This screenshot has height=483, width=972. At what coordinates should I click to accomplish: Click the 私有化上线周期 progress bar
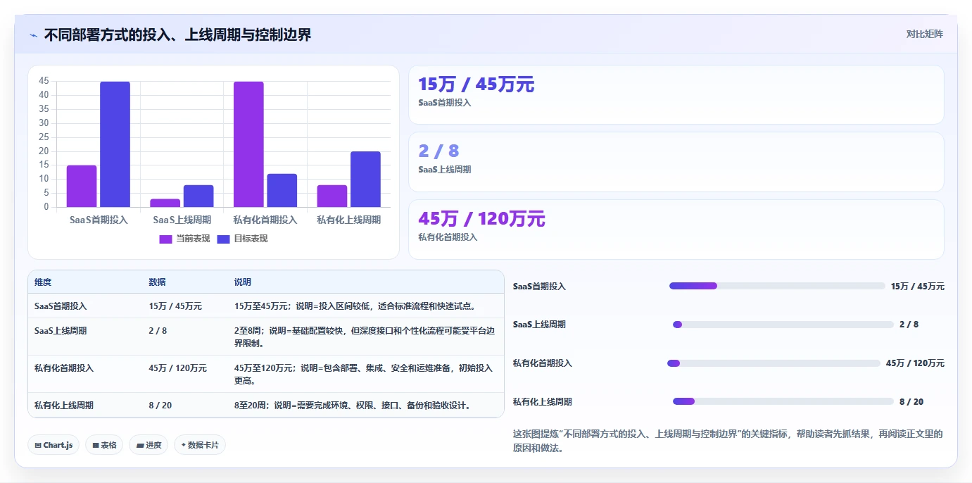click(x=783, y=401)
